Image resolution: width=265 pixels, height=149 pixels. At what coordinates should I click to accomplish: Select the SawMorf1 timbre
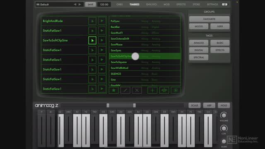coord(145,33)
